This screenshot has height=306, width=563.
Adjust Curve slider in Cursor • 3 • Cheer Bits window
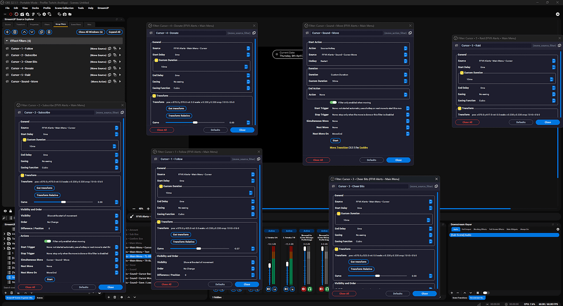pyautogui.click(x=378, y=276)
